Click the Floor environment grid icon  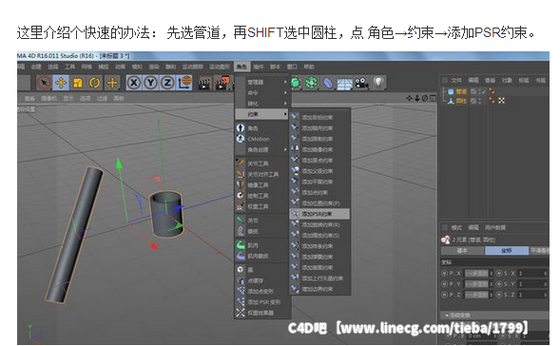[x=344, y=84]
